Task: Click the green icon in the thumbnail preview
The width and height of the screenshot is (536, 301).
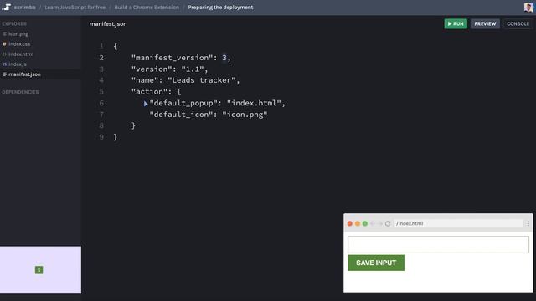Action: coord(39,270)
